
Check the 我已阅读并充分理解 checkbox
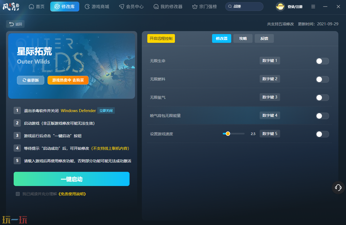click(18, 194)
